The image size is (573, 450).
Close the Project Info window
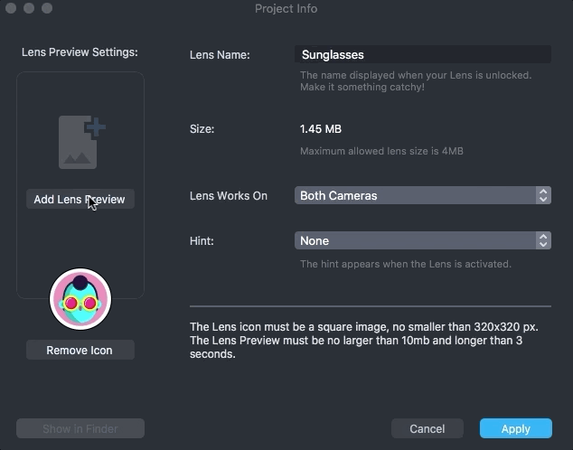pyautogui.click(x=13, y=8)
